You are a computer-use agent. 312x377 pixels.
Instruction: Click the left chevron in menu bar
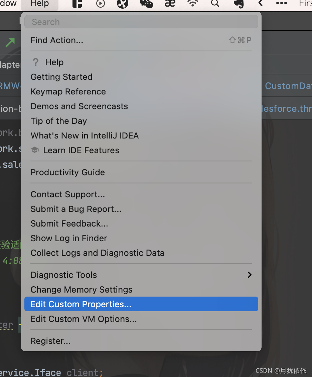coord(261,4)
